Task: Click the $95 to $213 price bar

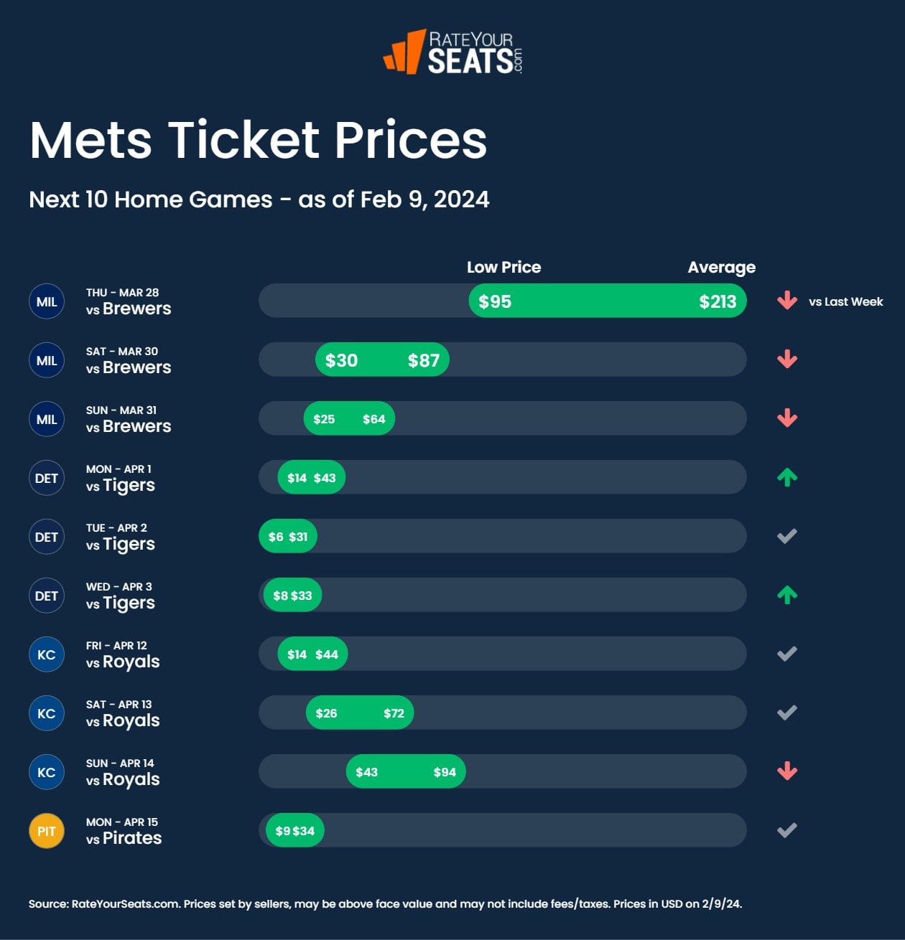Action: 607,301
